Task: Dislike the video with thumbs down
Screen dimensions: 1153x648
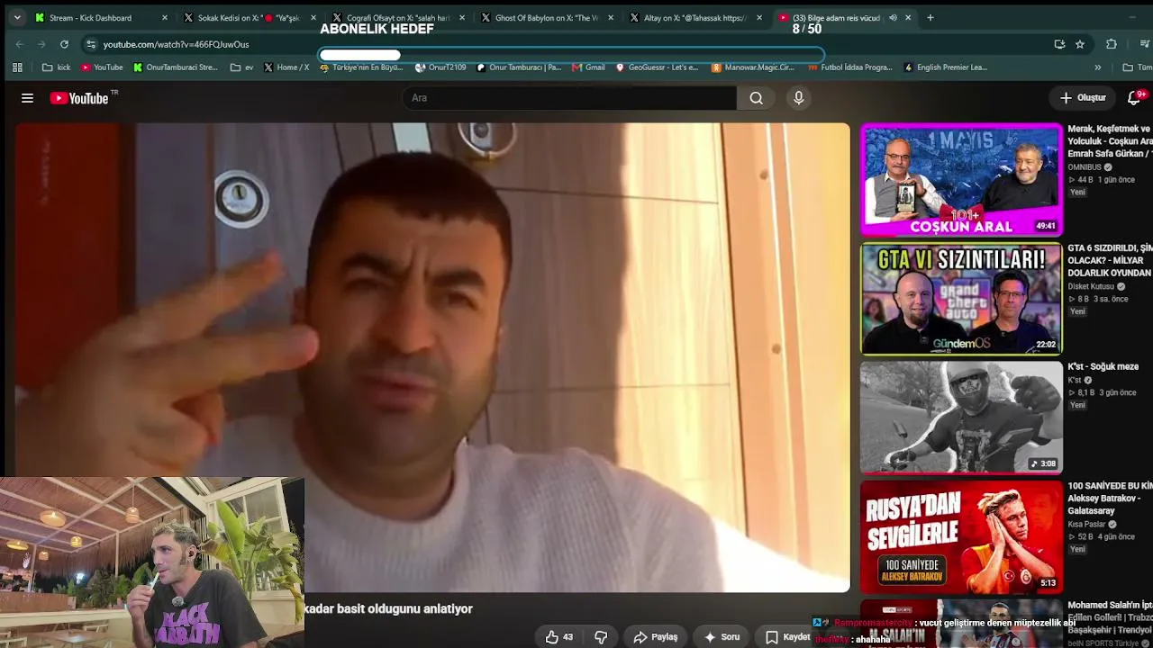Action: [601, 637]
